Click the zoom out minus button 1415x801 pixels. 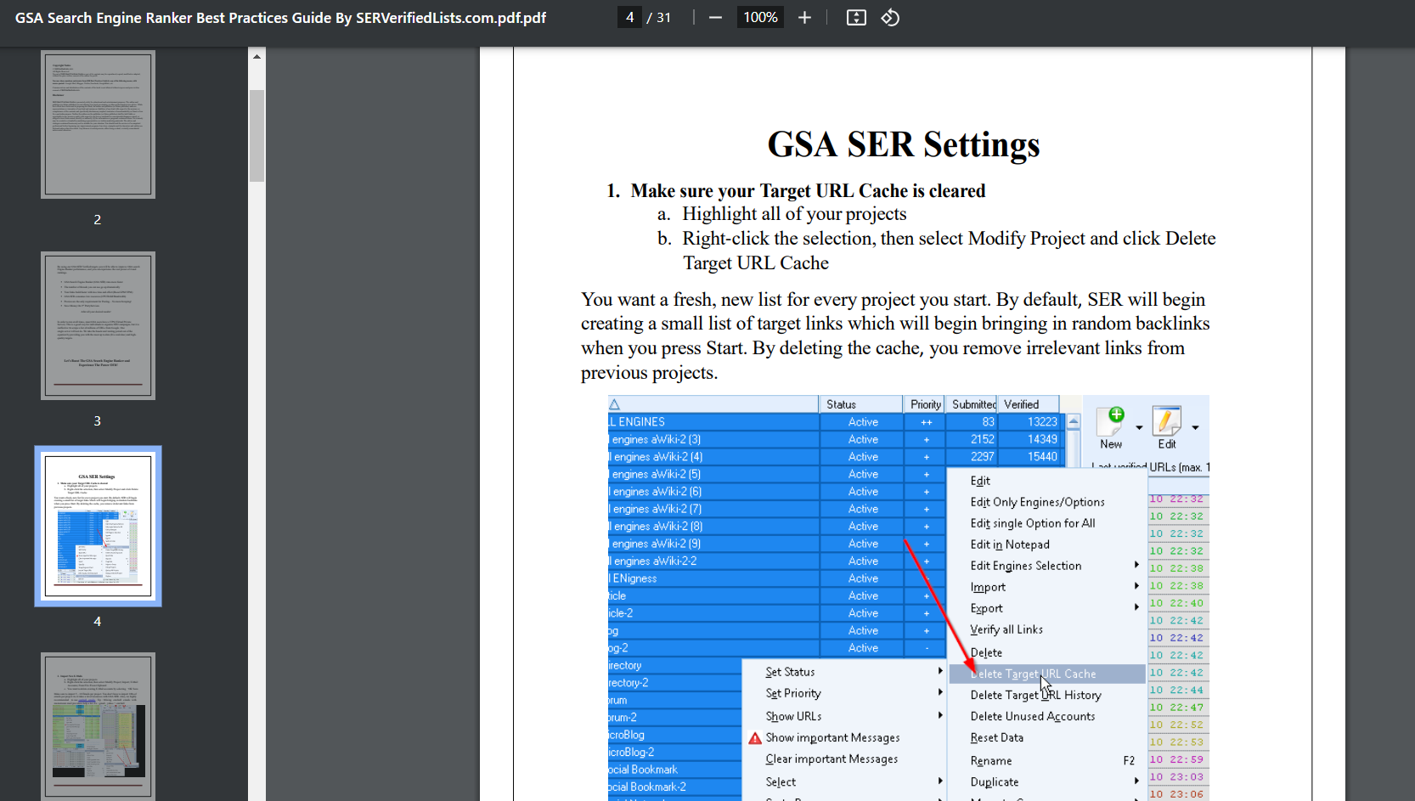click(715, 18)
